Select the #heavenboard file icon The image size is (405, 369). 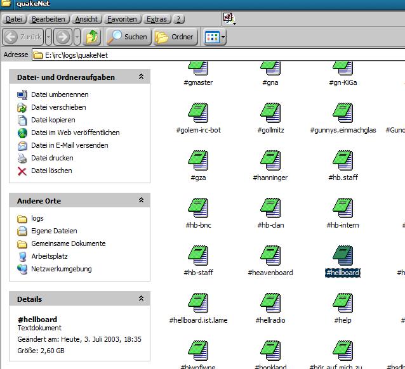coord(270,256)
